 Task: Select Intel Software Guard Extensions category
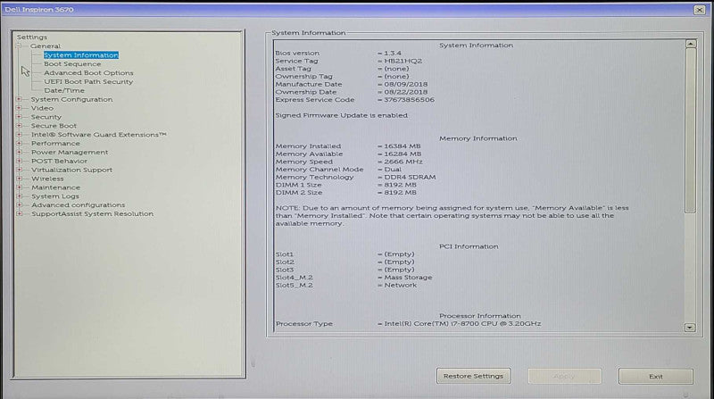click(99, 135)
